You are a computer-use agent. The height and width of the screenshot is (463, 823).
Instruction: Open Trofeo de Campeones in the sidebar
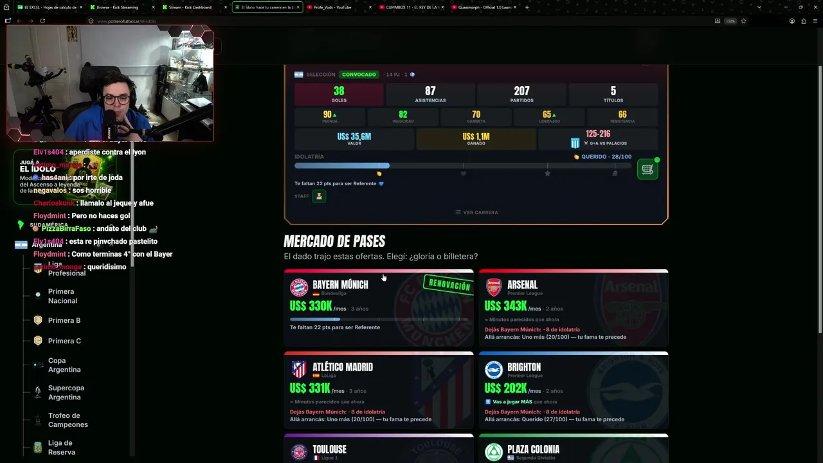pos(68,420)
